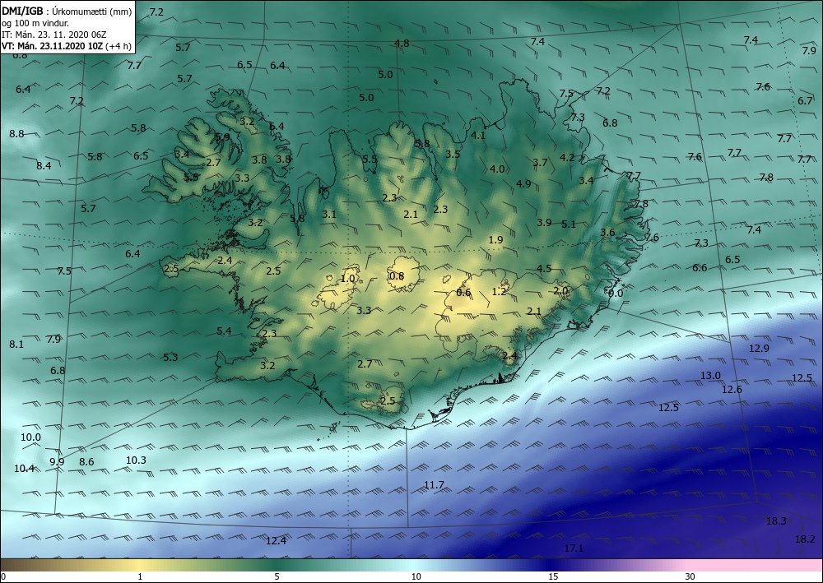Select the 13.0 value label
This screenshot has height=583, width=823.
711,376
